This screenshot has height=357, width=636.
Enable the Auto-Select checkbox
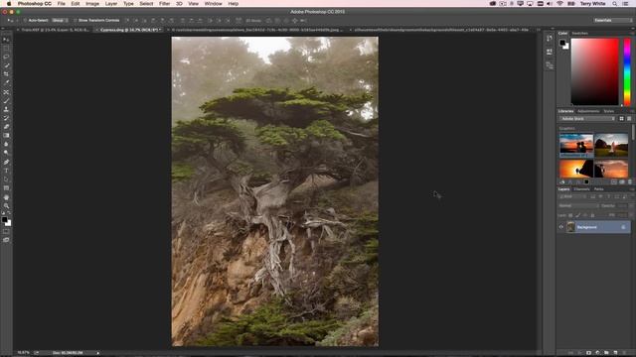(25, 20)
